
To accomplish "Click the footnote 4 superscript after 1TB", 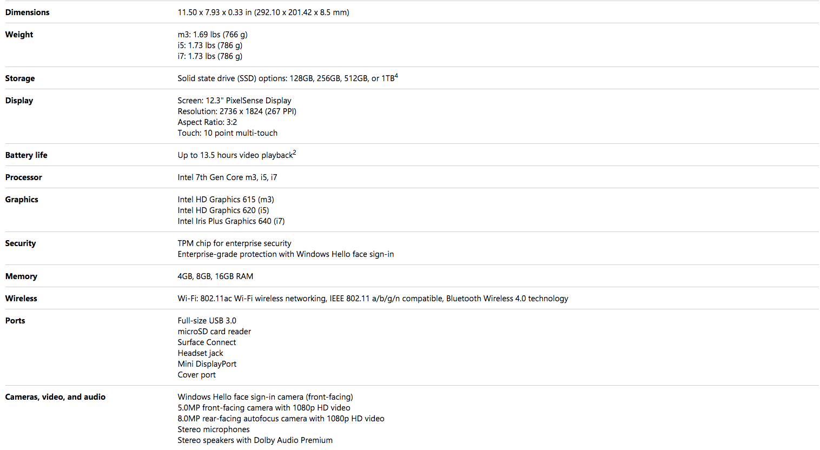I will coord(396,76).
